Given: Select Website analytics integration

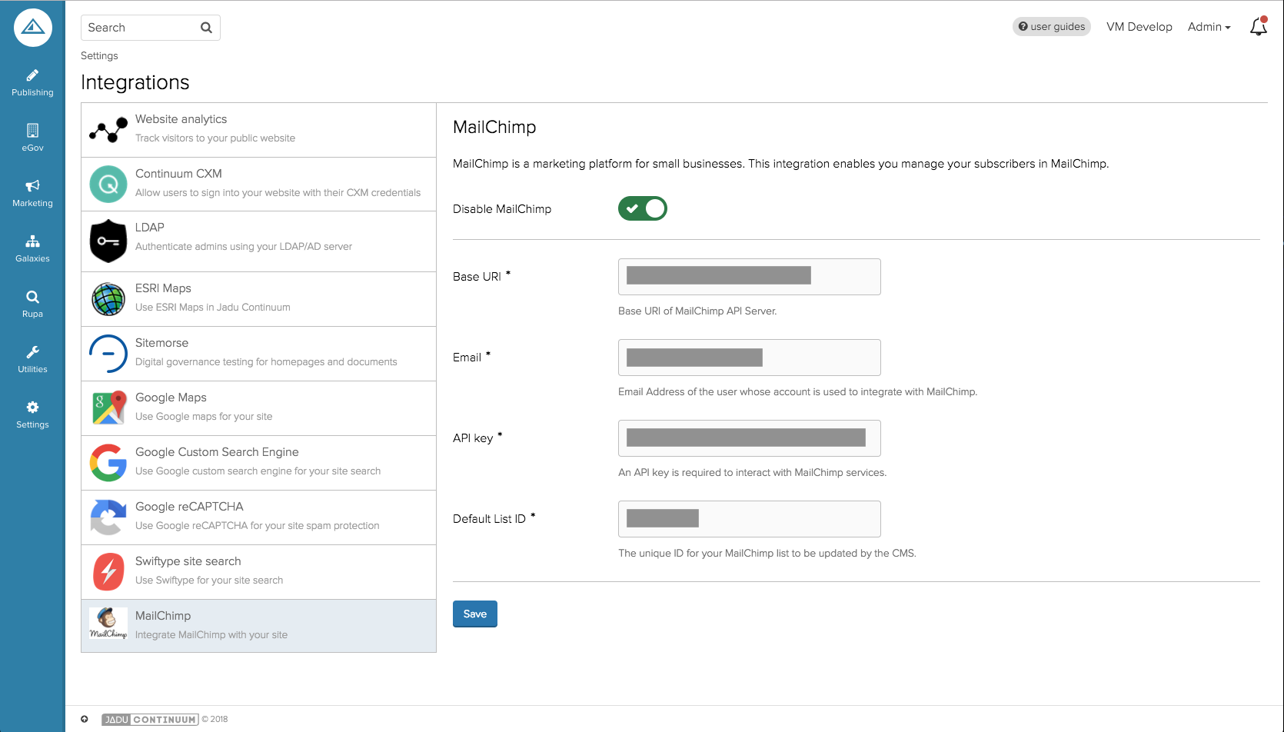Looking at the screenshot, I should (x=258, y=130).
